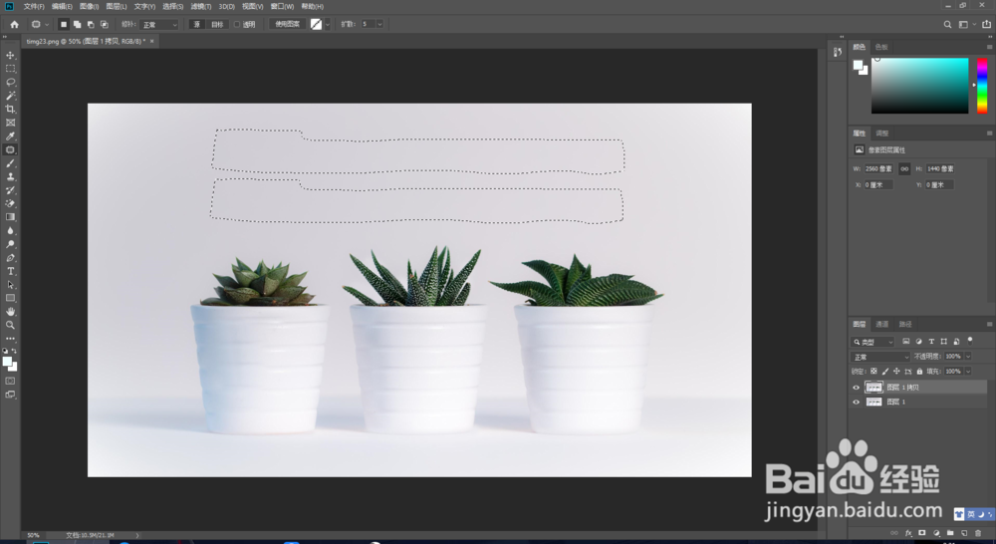996x544 pixels.
Task: Change the screen mode icon
Action: point(10,395)
